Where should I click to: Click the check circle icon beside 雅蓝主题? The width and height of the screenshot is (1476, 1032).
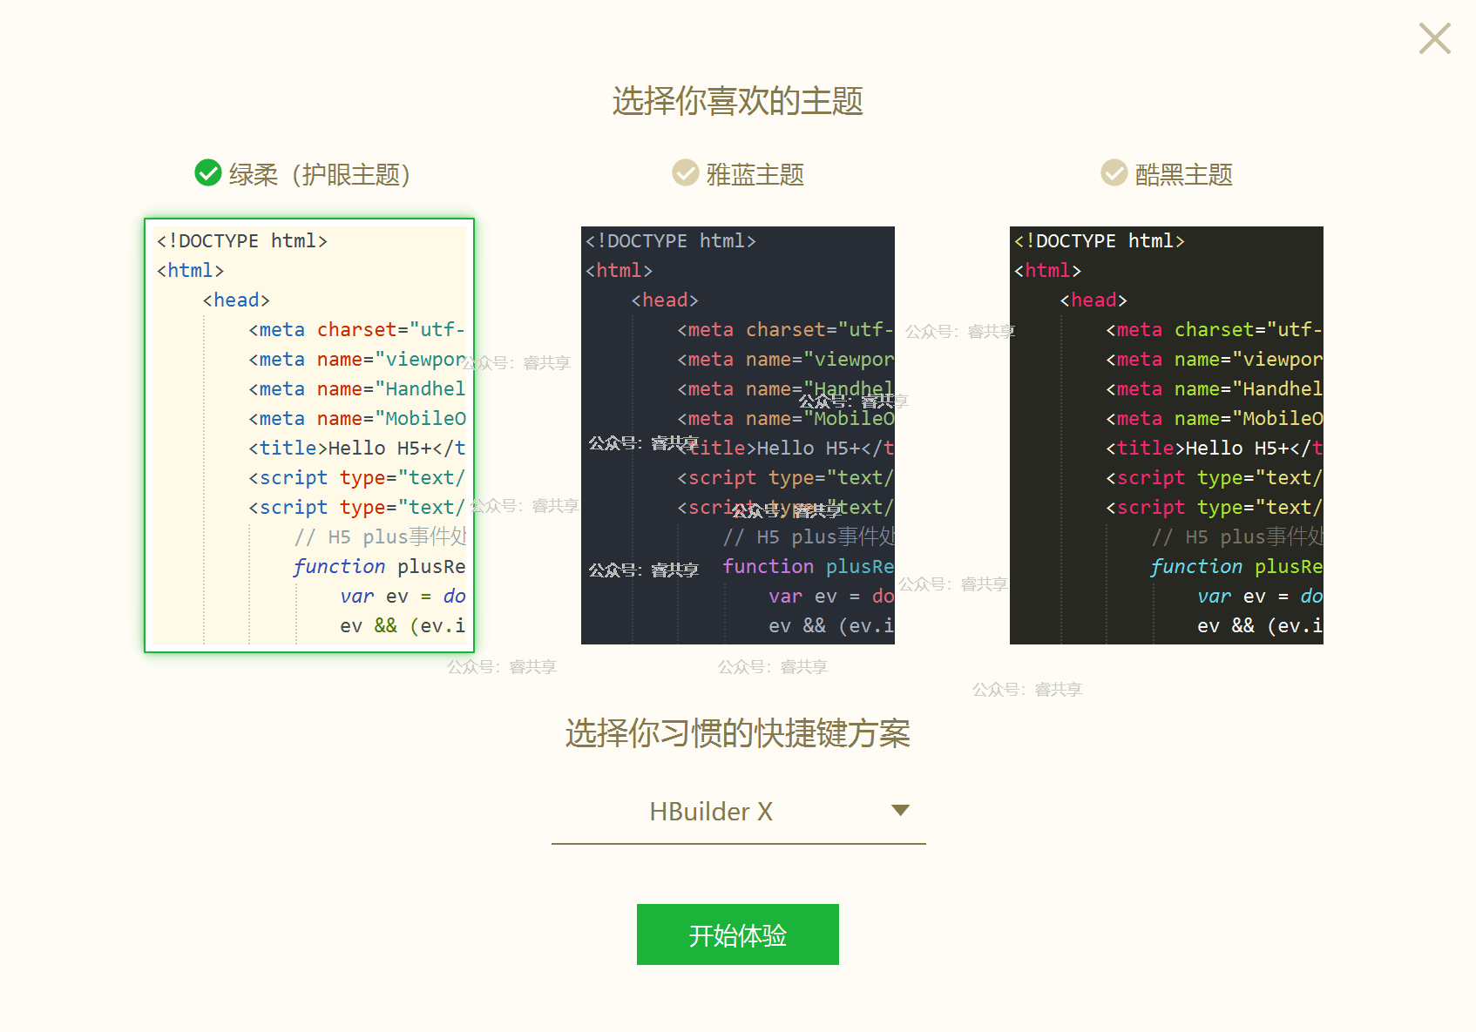click(x=686, y=173)
